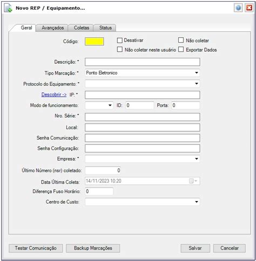
Task: Click the new document icon in title bar
Action: point(8,8)
